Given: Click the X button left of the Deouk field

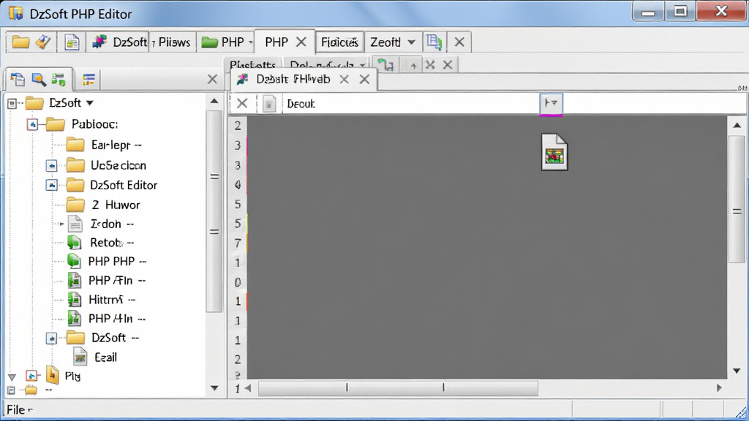Looking at the screenshot, I should click(242, 104).
